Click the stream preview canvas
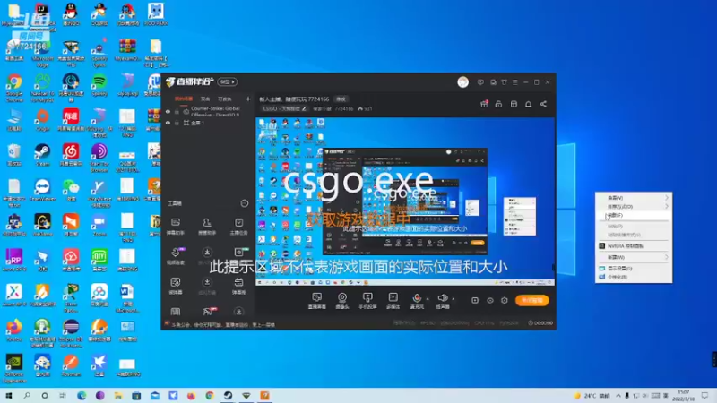The height and width of the screenshot is (403, 717). pyautogui.click(x=405, y=201)
